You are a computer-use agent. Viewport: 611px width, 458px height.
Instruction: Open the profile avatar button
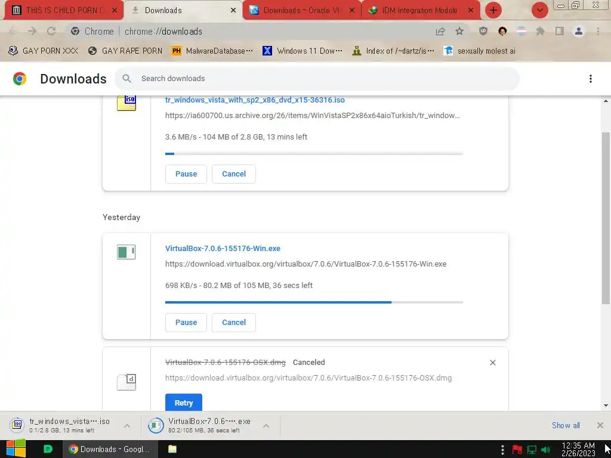[x=579, y=31]
